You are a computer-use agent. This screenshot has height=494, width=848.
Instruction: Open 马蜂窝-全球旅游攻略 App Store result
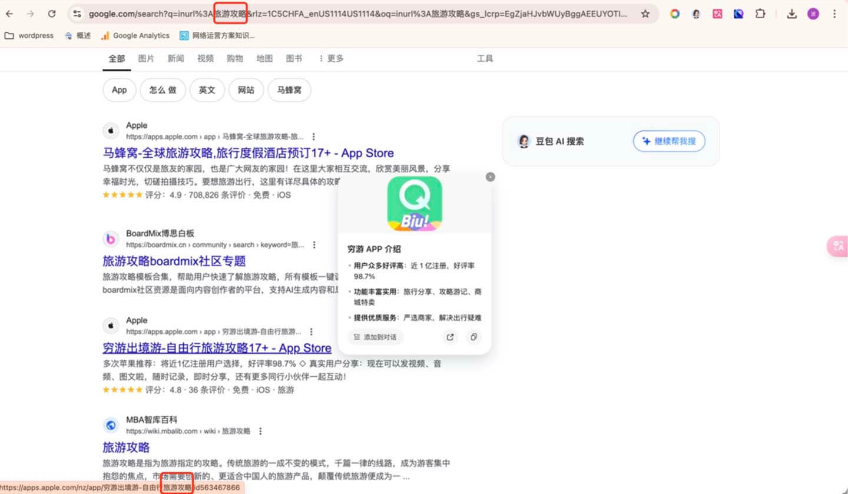tap(248, 153)
